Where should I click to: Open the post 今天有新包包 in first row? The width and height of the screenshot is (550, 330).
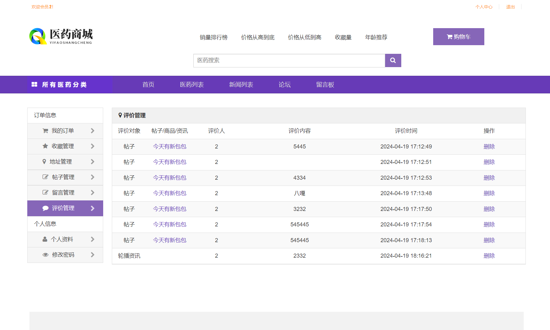[169, 146]
